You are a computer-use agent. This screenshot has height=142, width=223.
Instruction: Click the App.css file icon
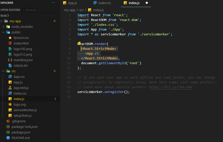coord(10,77)
